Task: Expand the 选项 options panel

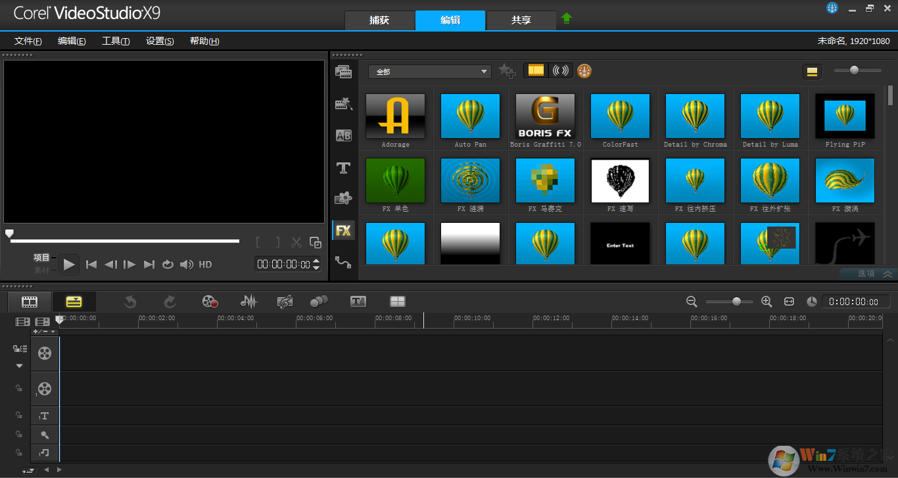Action: click(874, 274)
